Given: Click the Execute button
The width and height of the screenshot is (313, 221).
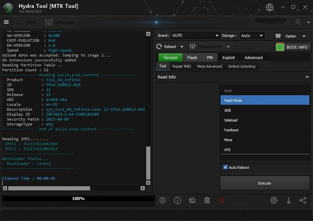Looking at the screenshot, I should click(265, 183).
